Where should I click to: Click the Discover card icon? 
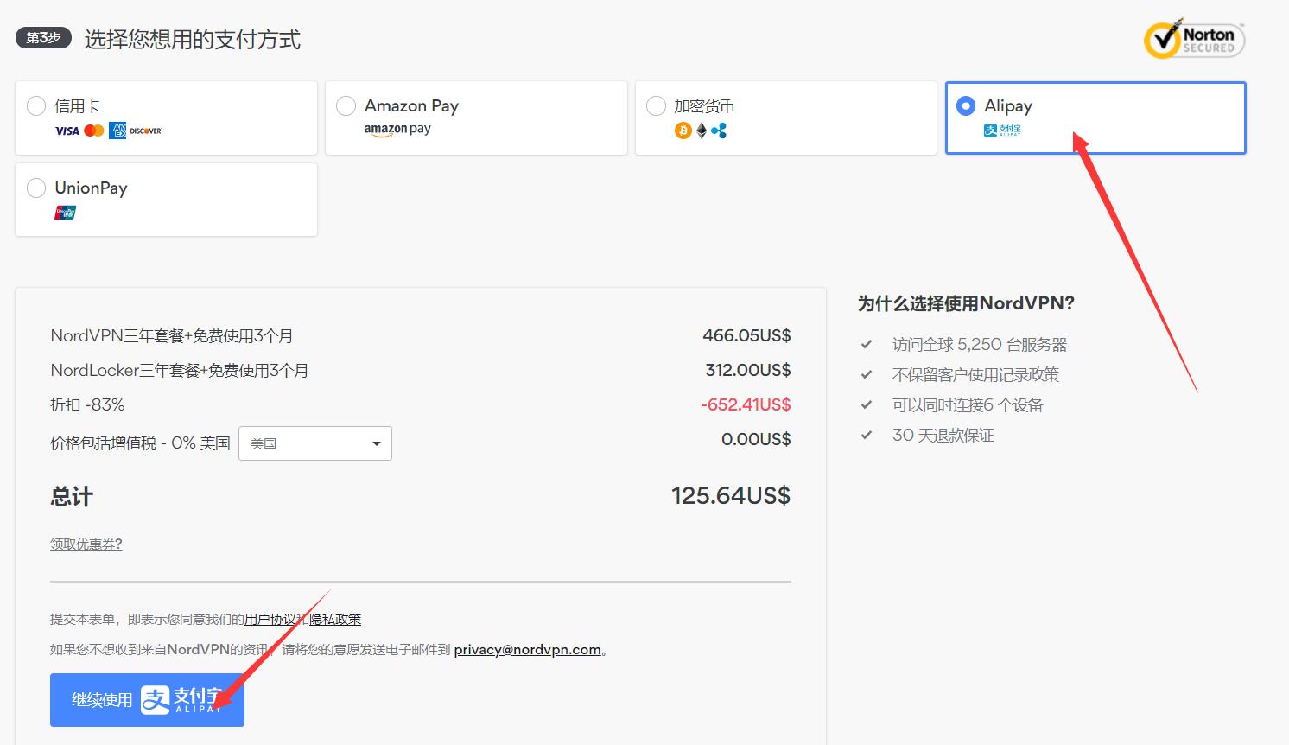[144, 131]
